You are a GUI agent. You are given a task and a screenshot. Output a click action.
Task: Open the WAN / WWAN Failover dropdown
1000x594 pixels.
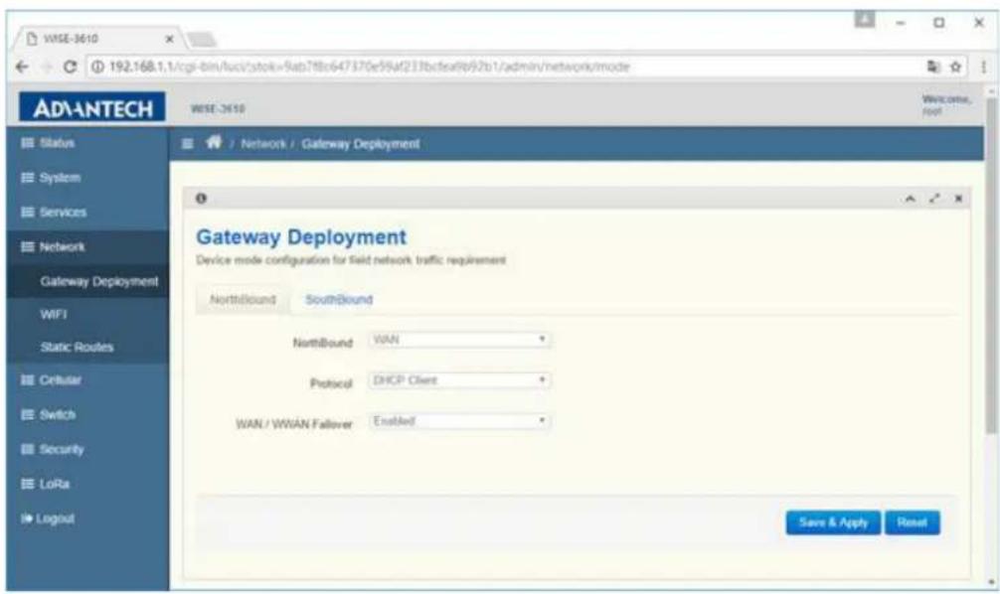coord(459,421)
